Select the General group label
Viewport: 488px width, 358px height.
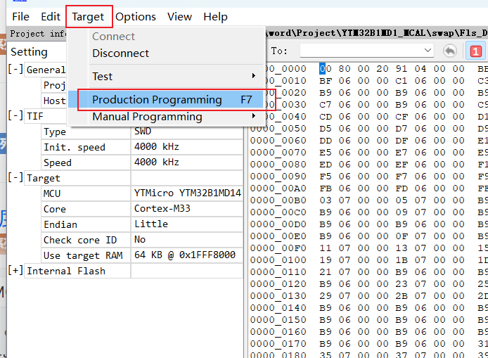tap(46, 70)
